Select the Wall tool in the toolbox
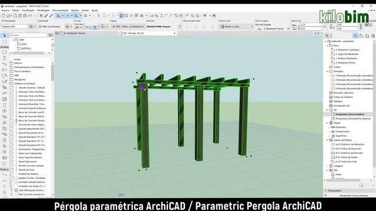This screenshot has height=211, width=376. pyautogui.click(x=4, y=52)
